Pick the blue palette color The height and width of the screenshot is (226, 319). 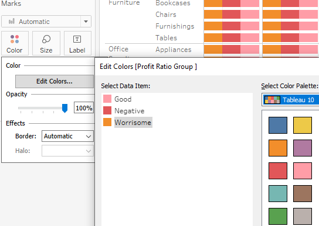tap(278, 125)
